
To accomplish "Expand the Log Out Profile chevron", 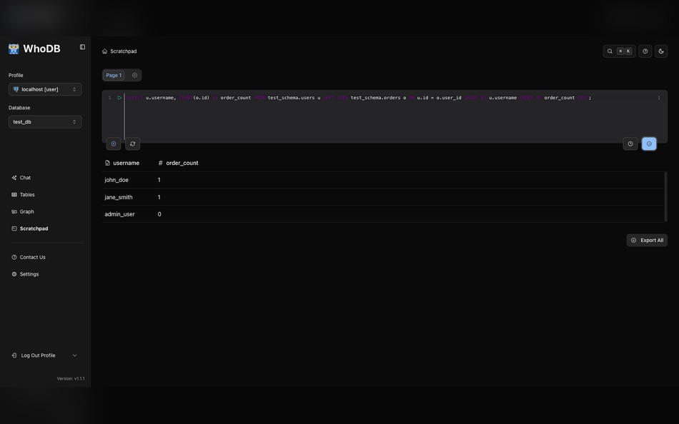I will (x=73, y=353).
